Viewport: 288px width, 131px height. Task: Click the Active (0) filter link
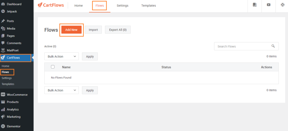pos(50,46)
